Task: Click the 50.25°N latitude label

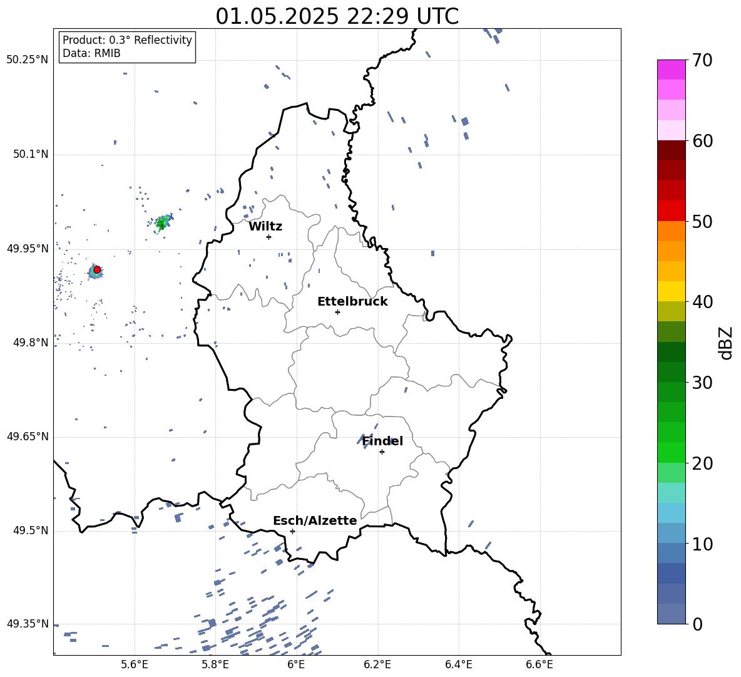Action: [x=28, y=60]
